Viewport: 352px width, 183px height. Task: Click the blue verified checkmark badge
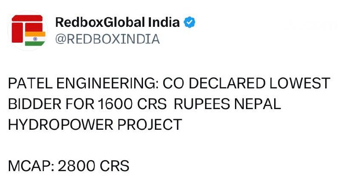[x=190, y=22]
